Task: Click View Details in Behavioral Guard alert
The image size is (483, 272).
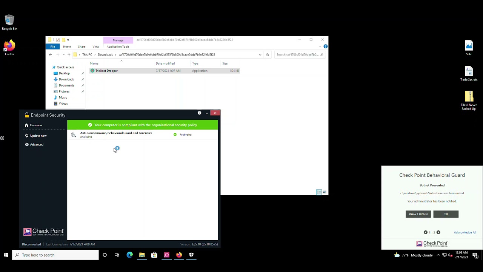Action: tap(418, 214)
